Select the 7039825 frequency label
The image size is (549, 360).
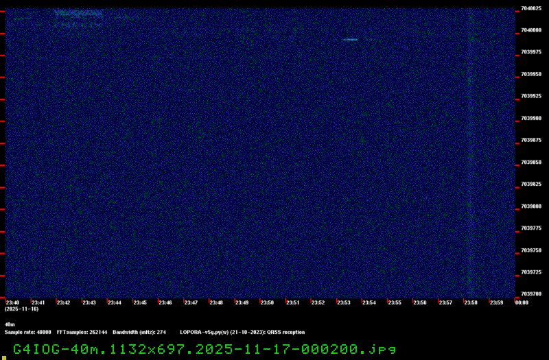531,184
